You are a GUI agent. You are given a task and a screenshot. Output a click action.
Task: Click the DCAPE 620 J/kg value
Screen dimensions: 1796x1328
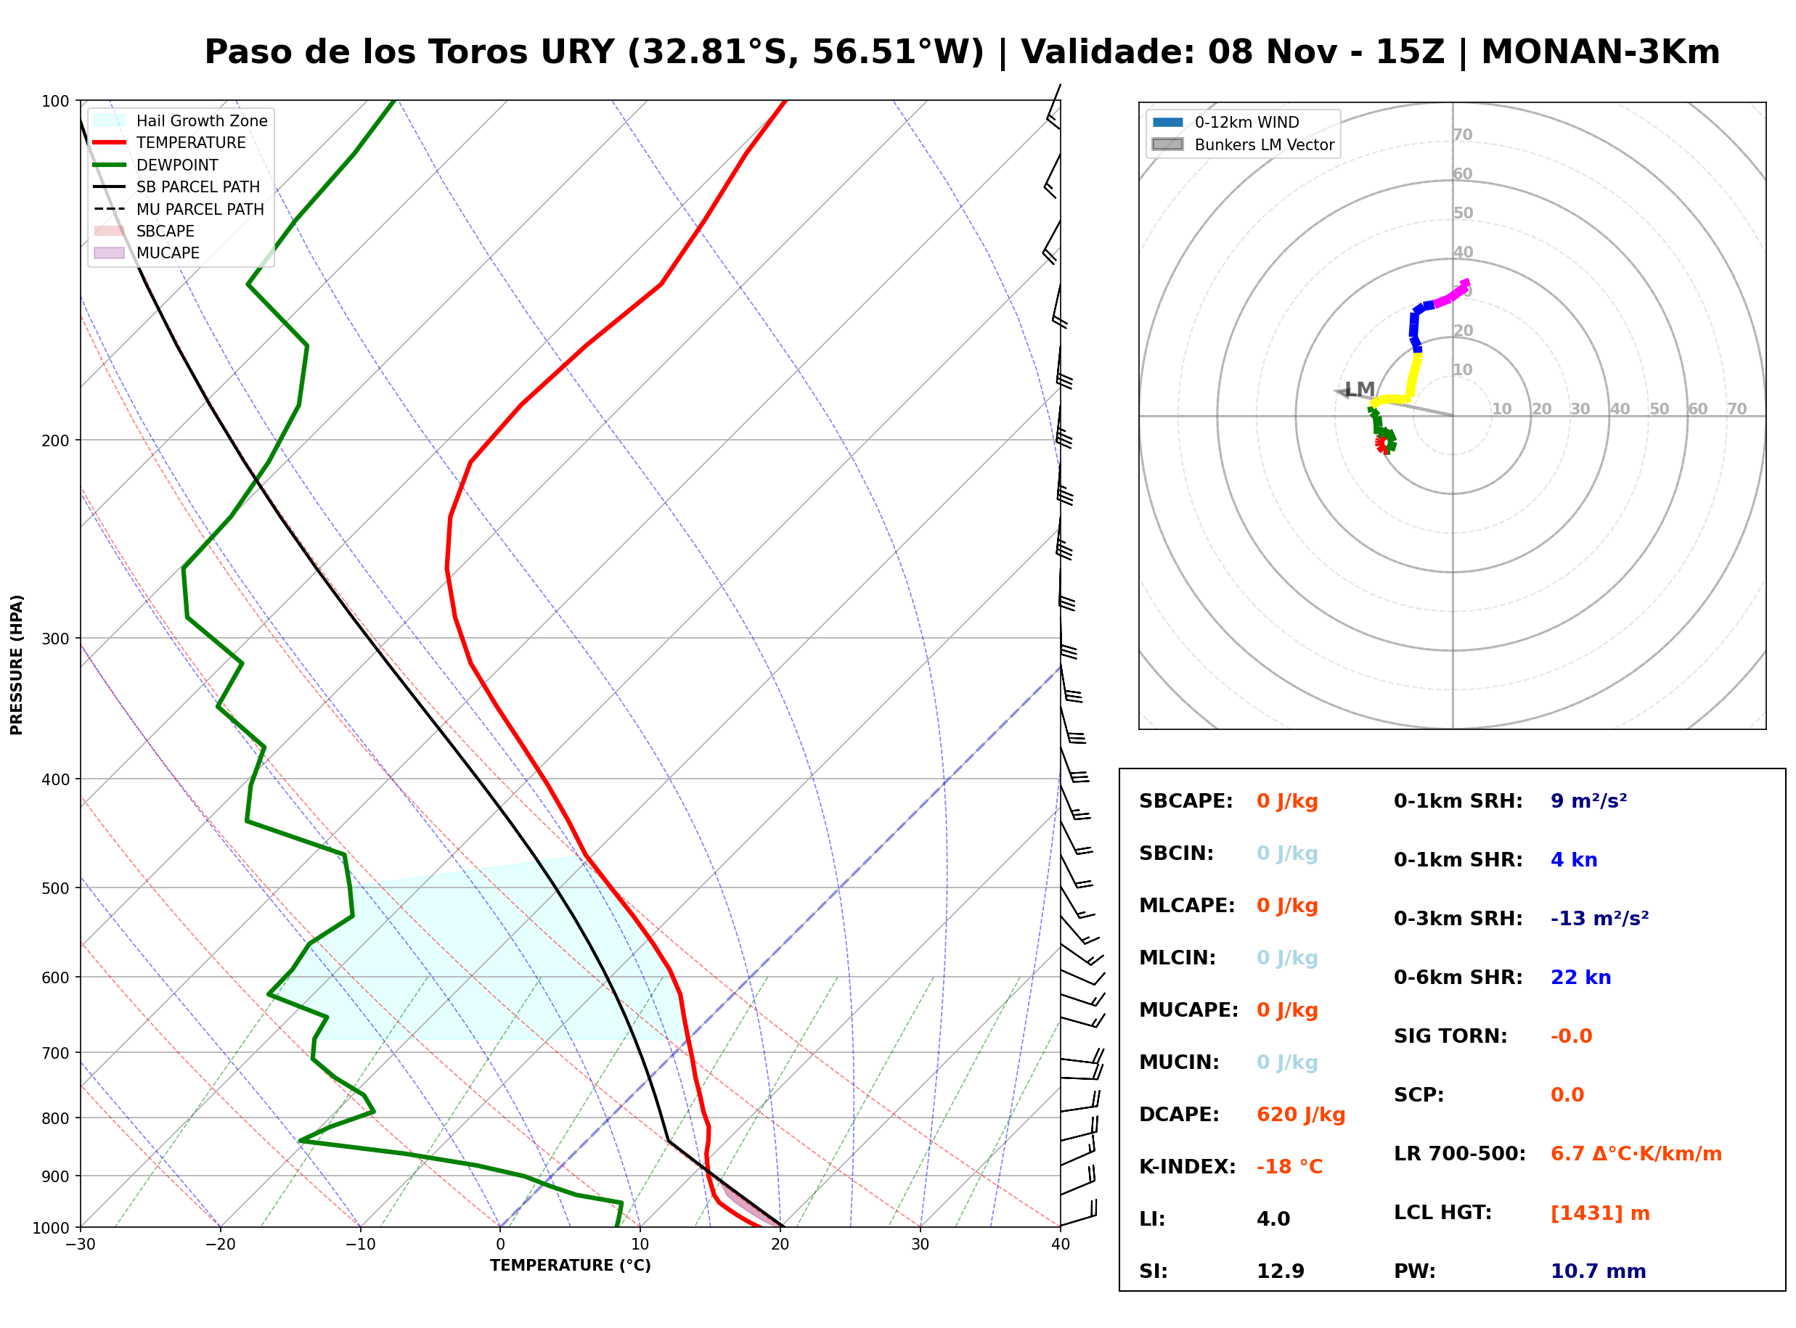point(1301,1115)
